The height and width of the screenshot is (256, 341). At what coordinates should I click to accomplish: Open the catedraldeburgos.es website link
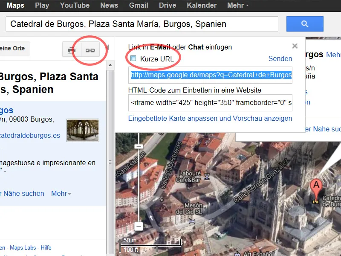pyautogui.click(x=30, y=135)
